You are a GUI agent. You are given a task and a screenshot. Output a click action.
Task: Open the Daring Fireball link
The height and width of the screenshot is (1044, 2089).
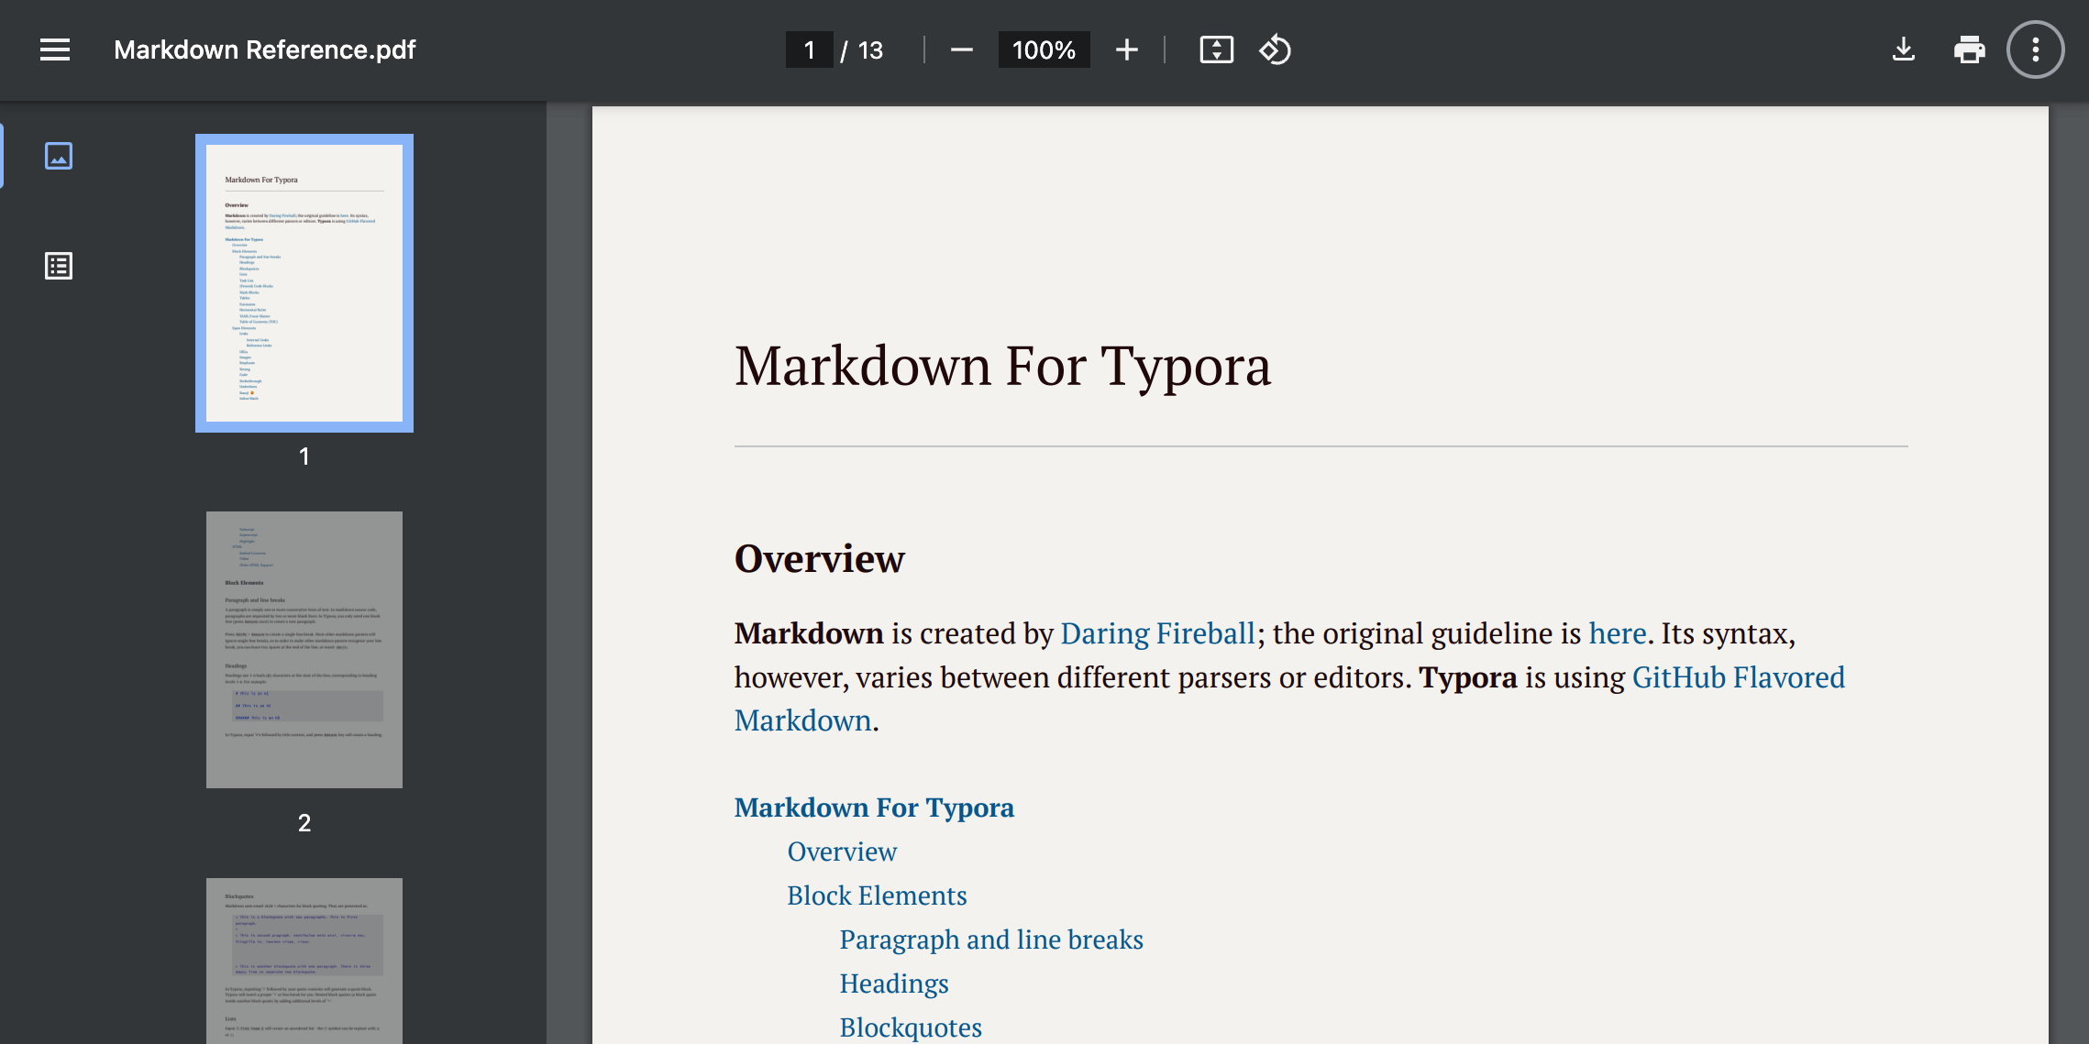1157,633
